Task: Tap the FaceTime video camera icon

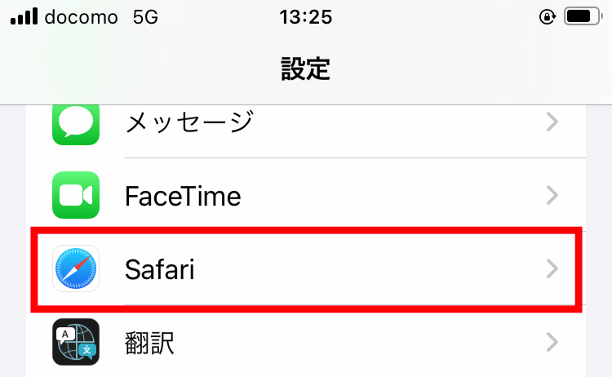Action: pos(76,195)
